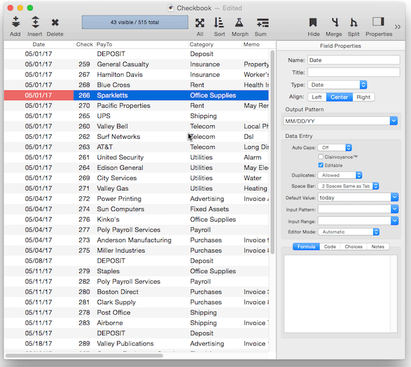Click the All records toolbar icon
The image size is (411, 367).
pyautogui.click(x=200, y=23)
